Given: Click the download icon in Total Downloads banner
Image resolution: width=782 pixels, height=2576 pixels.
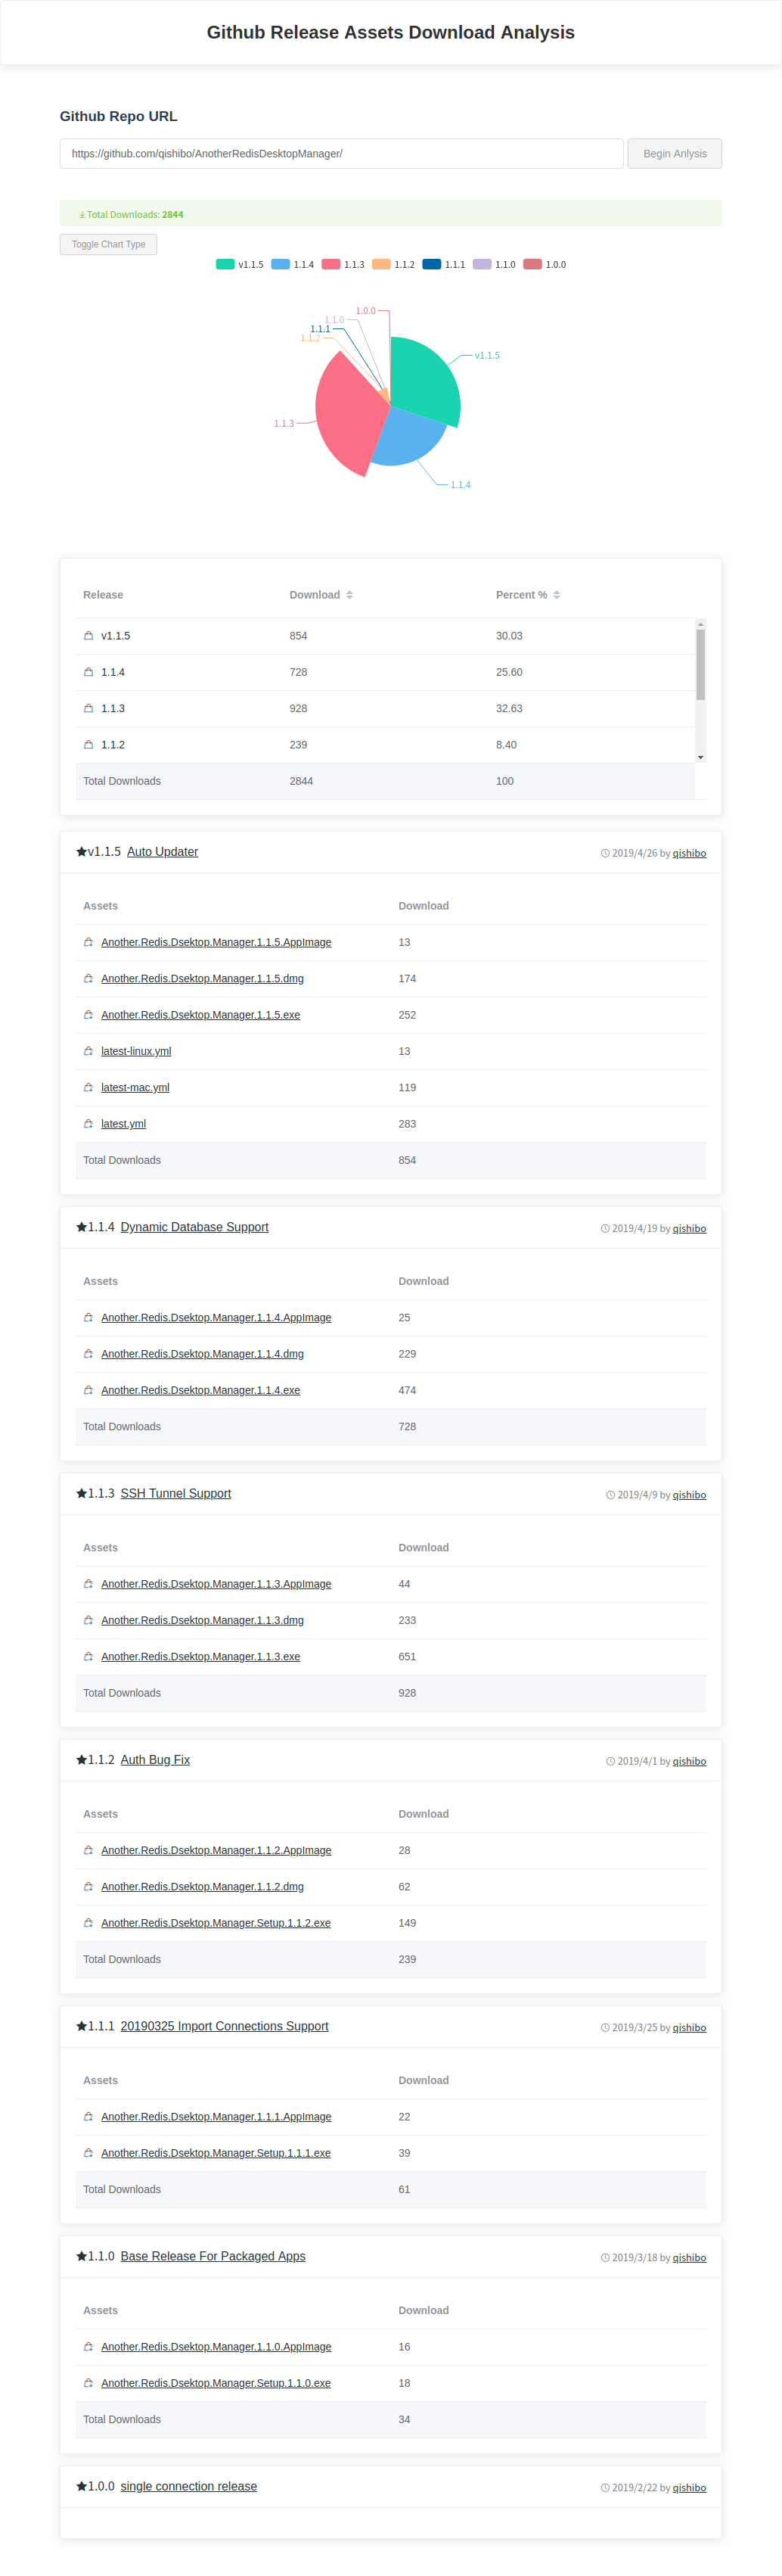Looking at the screenshot, I should (x=82, y=215).
